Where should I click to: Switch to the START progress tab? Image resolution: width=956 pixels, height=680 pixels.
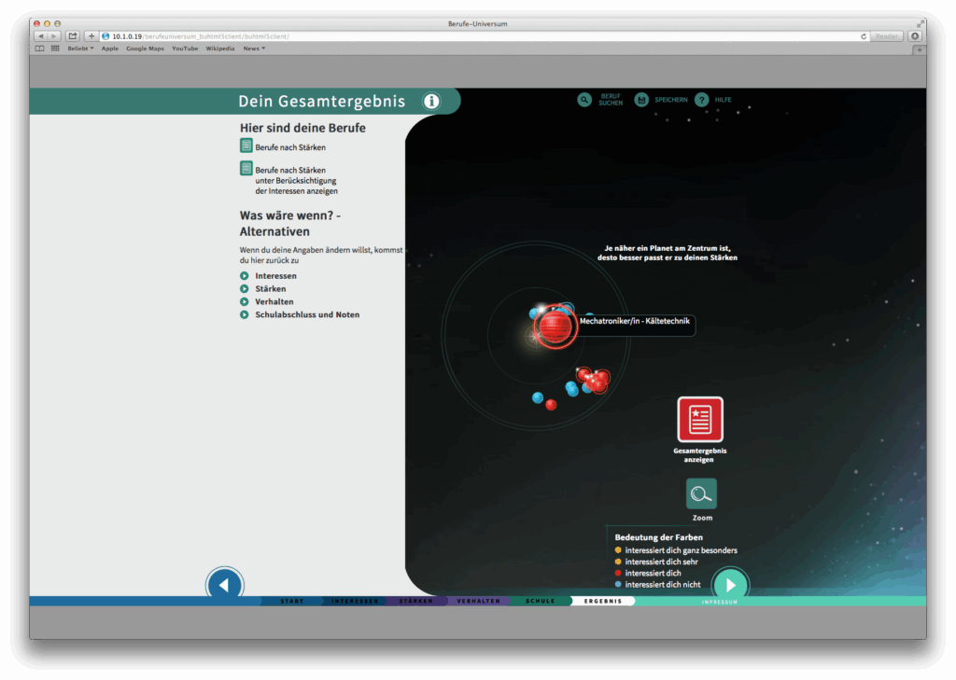[x=292, y=602]
